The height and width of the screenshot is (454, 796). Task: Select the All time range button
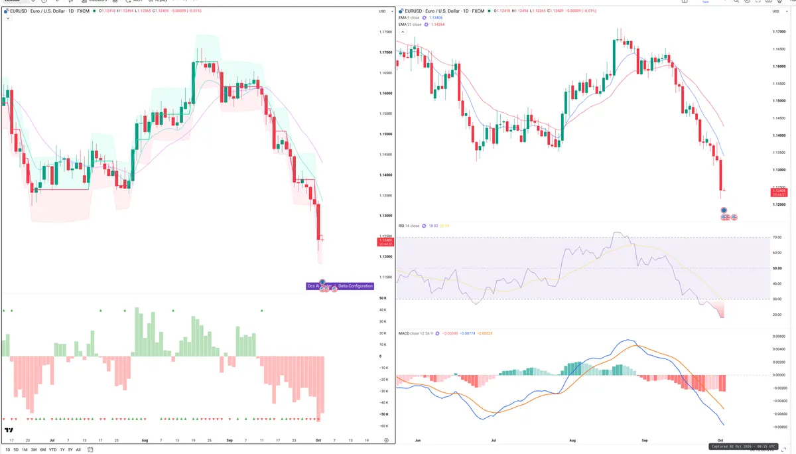click(78, 449)
